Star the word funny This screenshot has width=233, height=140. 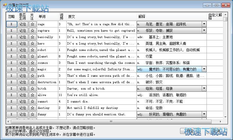click(33, 114)
